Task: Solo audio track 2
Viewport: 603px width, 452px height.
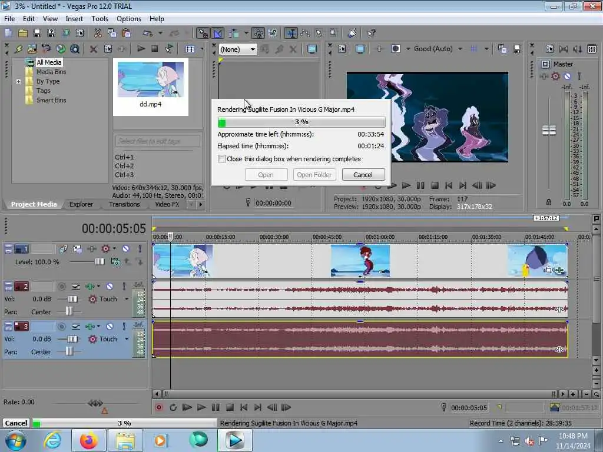Action: tap(124, 287)
